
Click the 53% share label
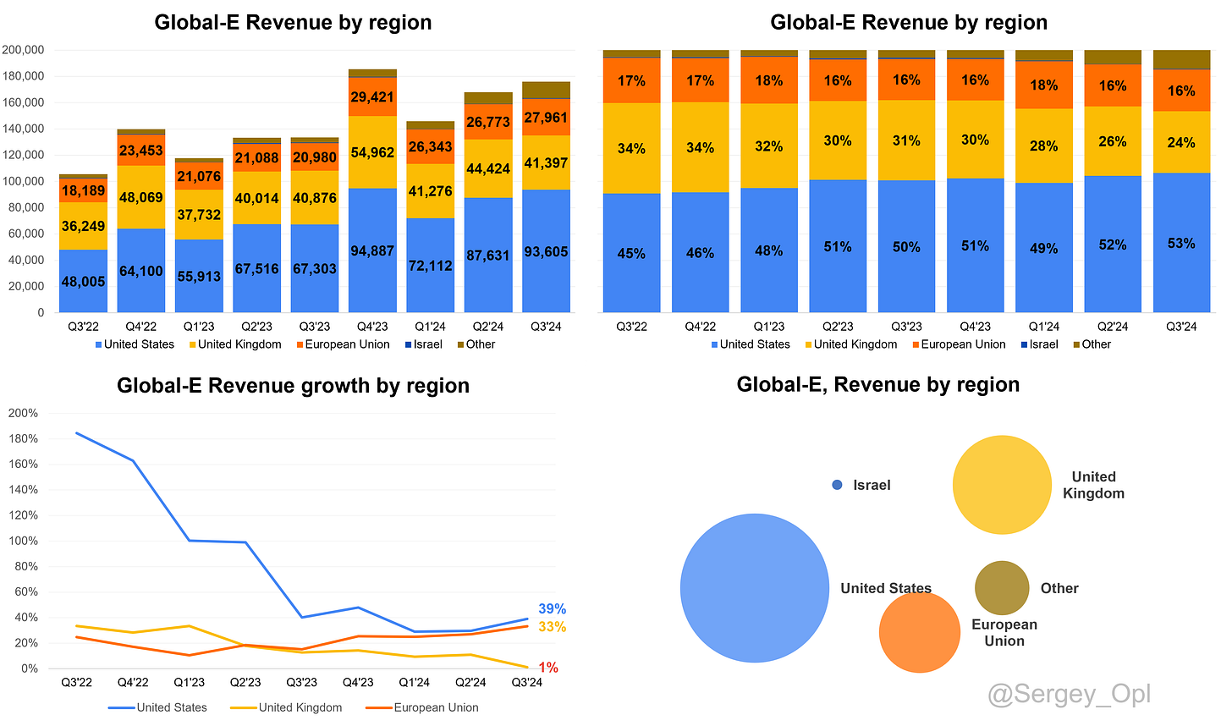click(1181, 244)
